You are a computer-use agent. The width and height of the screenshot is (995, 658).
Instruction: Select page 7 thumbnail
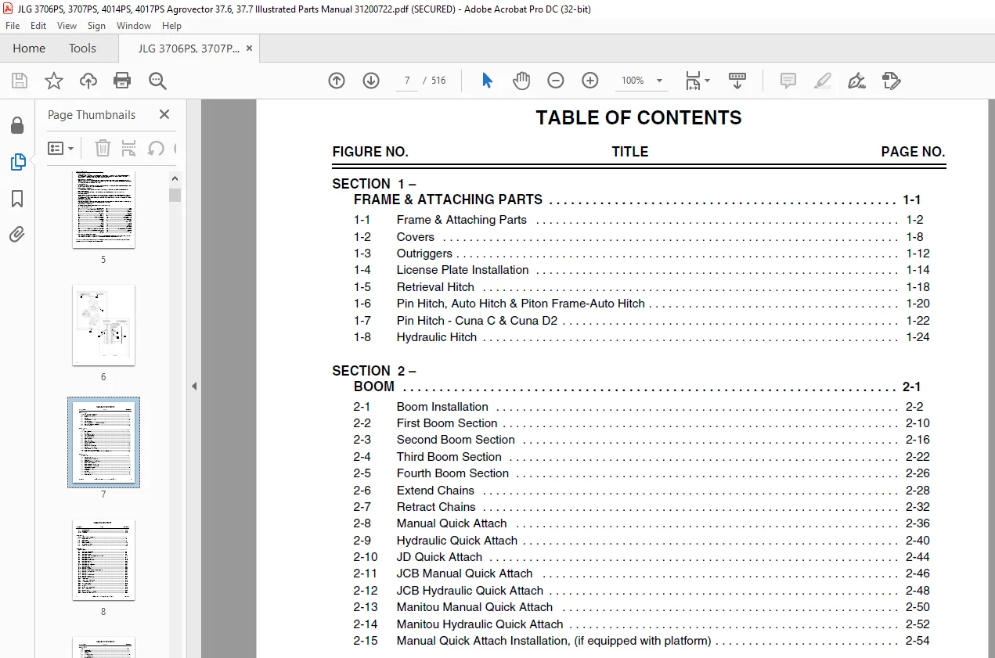coord(103,442)
